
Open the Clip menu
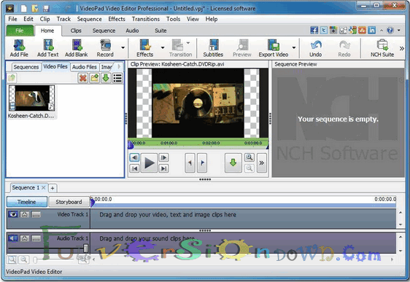[45, 19]
